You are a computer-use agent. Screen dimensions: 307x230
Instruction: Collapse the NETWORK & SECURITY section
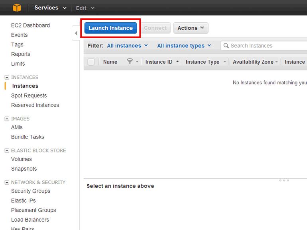(x=7, y=182)
